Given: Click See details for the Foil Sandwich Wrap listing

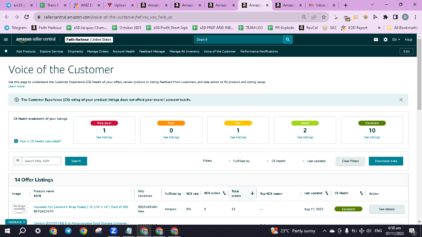Looking at the screenshot, I should pyautogui.click(x=387, y=209).
